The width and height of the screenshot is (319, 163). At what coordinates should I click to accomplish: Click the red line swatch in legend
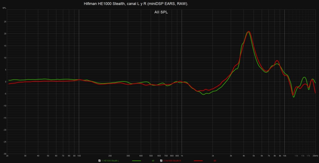pyautogui.click(x=198, y=161)
